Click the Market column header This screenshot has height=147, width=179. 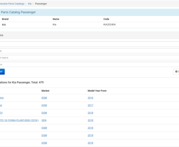coord(45,91)
